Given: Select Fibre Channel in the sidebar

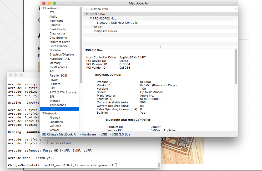Looking at the screenshot, I should point(59,46).
